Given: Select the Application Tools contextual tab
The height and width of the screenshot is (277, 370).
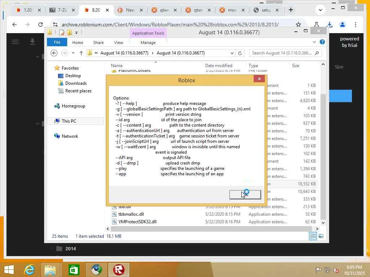Looking at the screenshot, I should pyautogui.click(x=148, y=33).
